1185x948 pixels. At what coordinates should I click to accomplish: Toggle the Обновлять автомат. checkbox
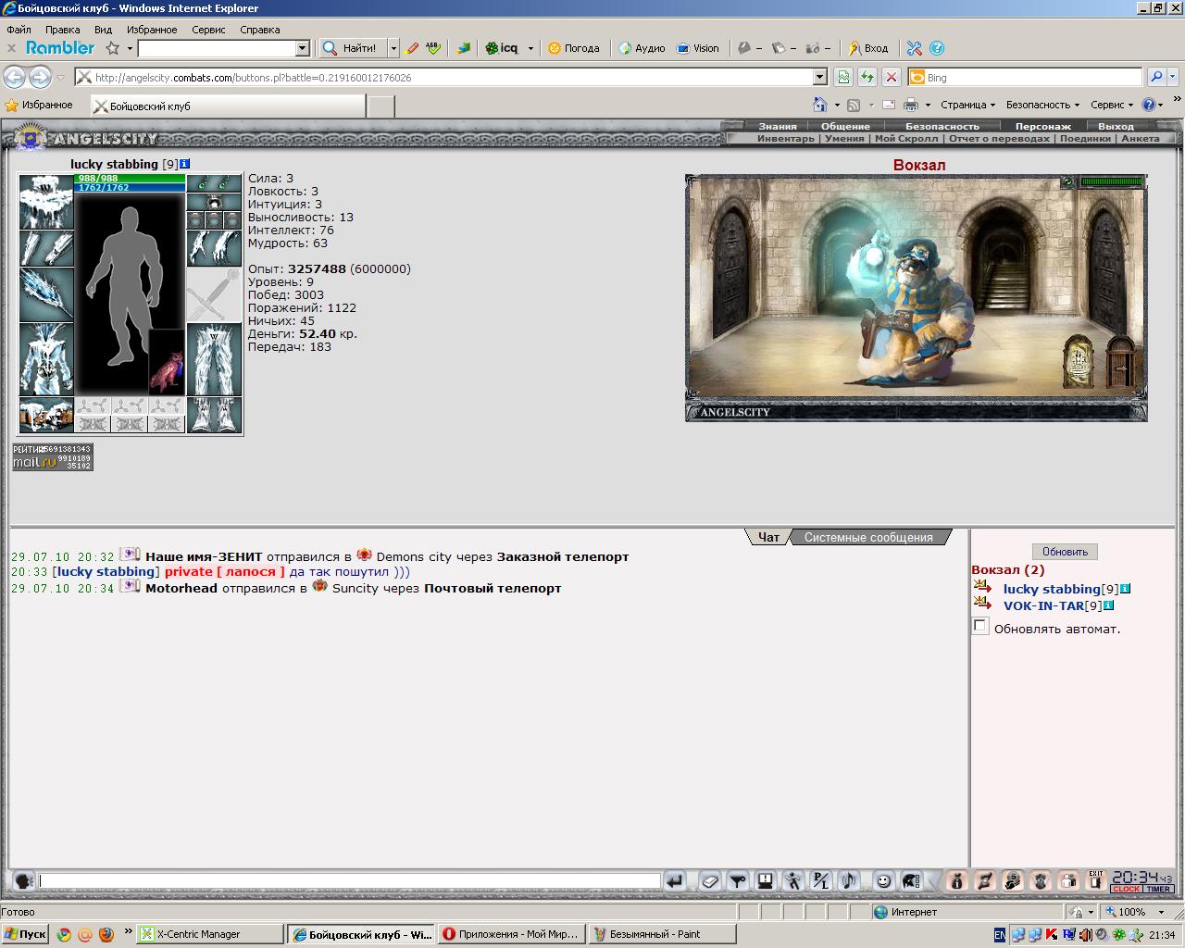(x=980, y=627)
